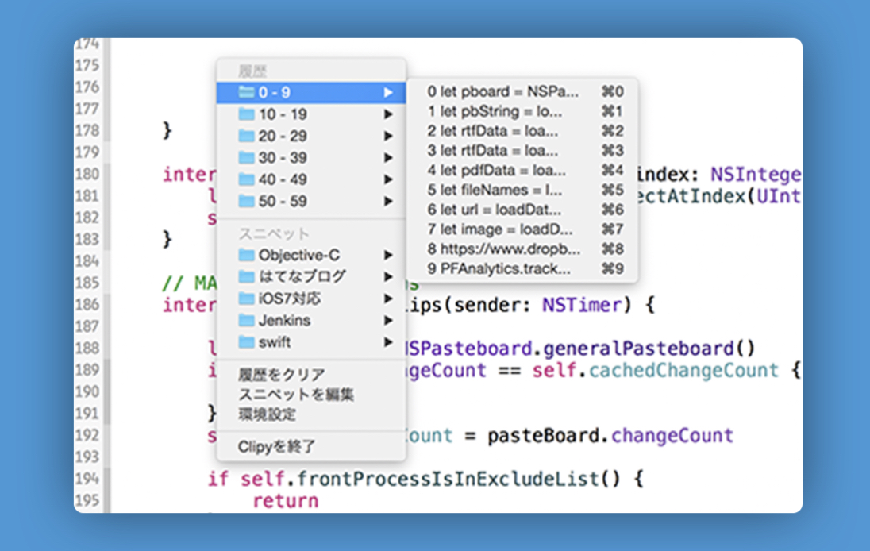Image resolution: width=870 pixels, height=551 pixels.
Task: Click the swift snippet folder icon
Action: (x=246, y=343)
